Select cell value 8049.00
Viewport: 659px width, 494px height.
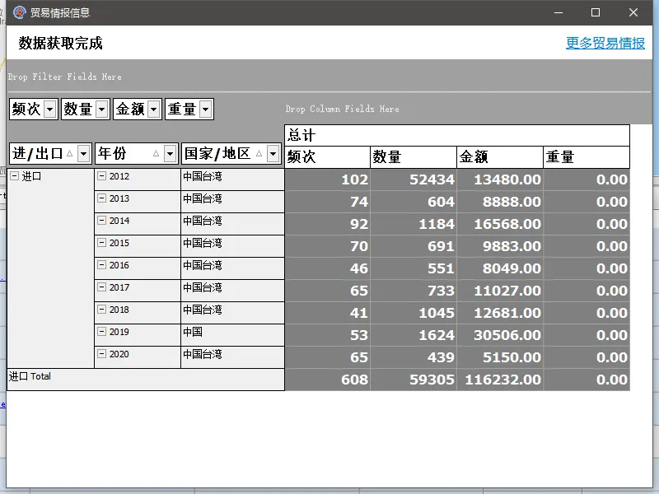pos(500,269)
